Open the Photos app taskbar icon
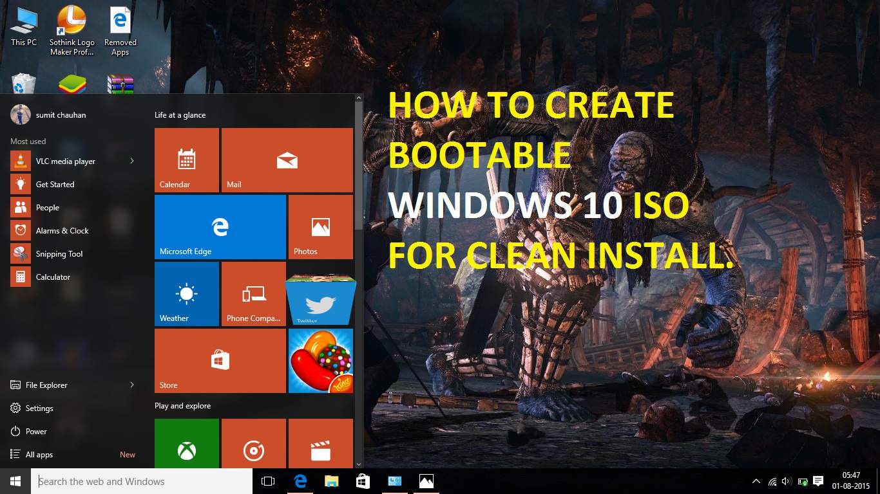The height and width of the screenshot is (494, 880). point(426,481)
